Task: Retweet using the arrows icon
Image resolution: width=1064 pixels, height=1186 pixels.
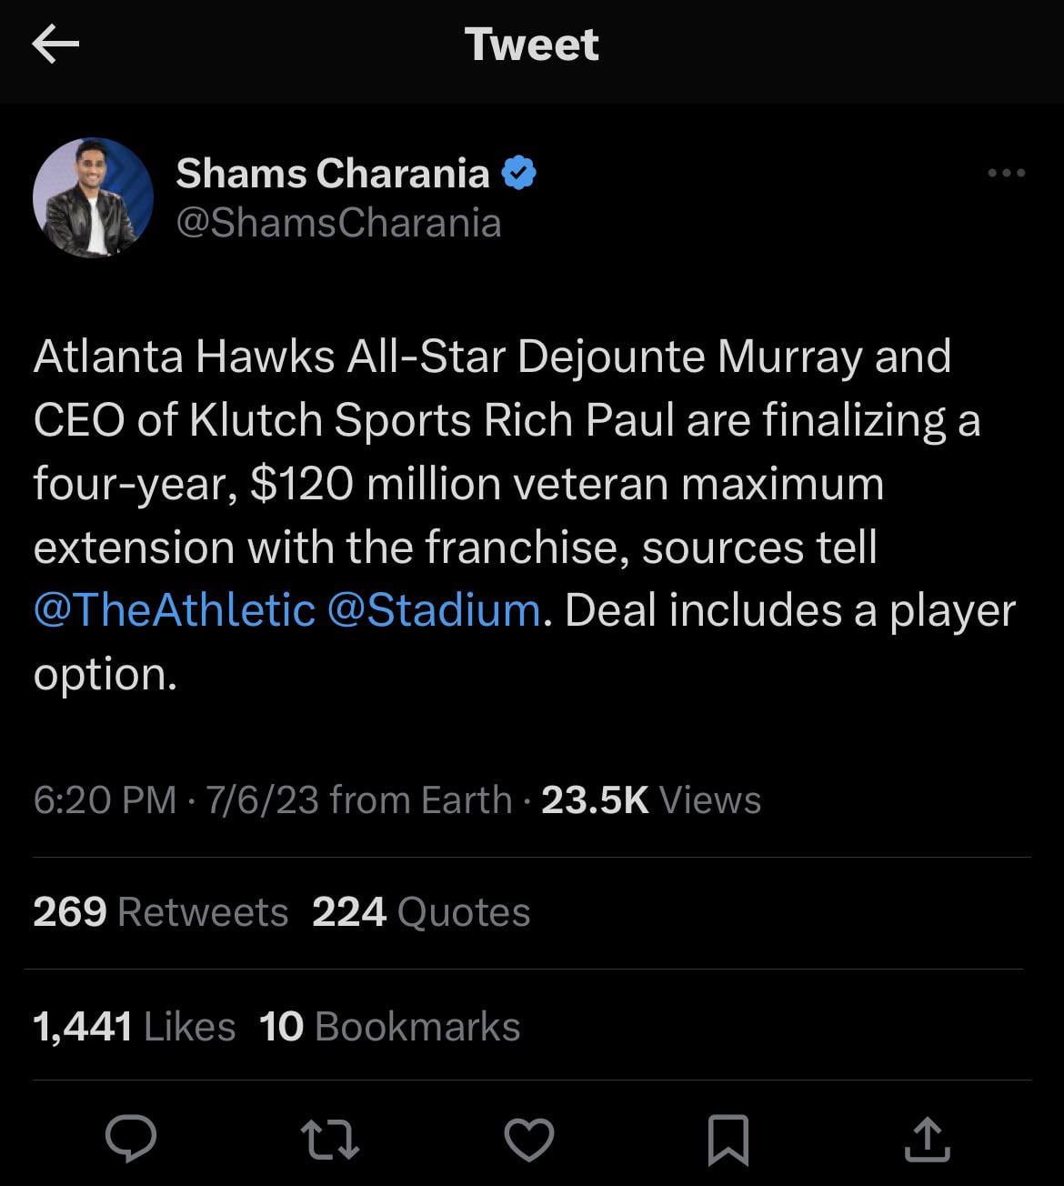Action: pyautogui.click(x=329, y=1140)
